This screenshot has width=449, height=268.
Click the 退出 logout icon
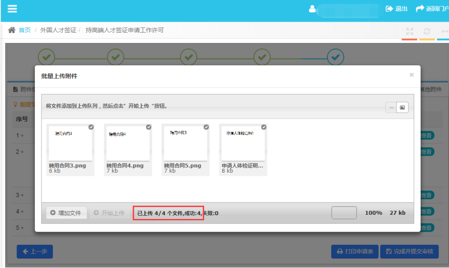pos(390,9)
